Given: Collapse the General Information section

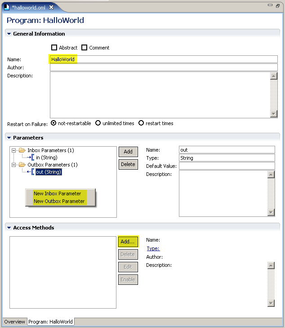Looking at the screenshot, I should (x=9, y=34).
